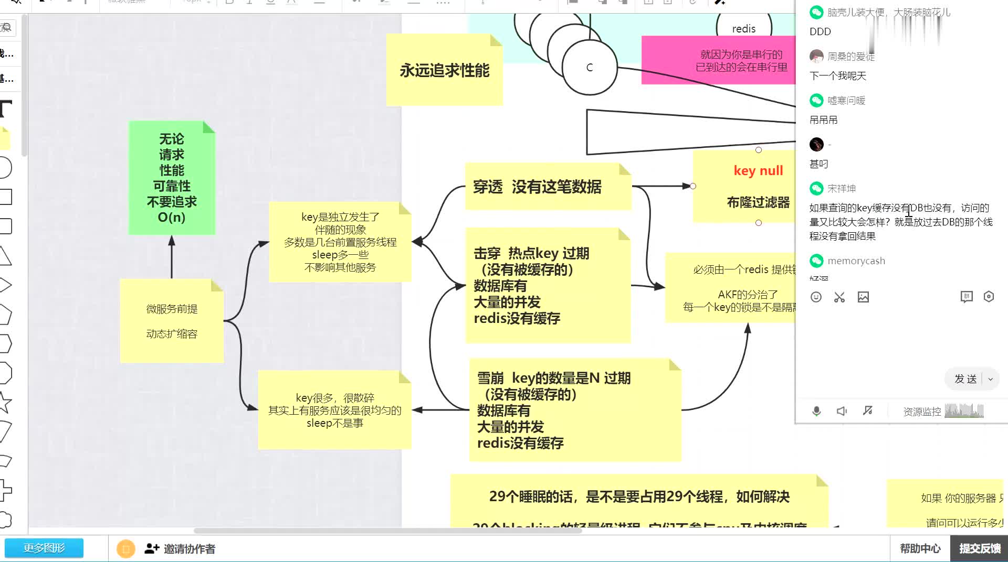Click the 资源监控 resource monitor label
This screenshot has height=562, width=1008.
[922, 412]
